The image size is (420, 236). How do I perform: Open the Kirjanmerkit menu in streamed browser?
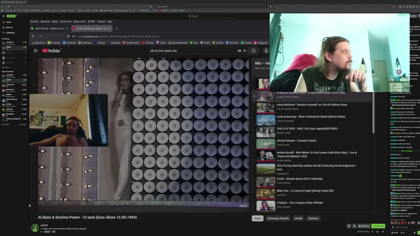80,22
